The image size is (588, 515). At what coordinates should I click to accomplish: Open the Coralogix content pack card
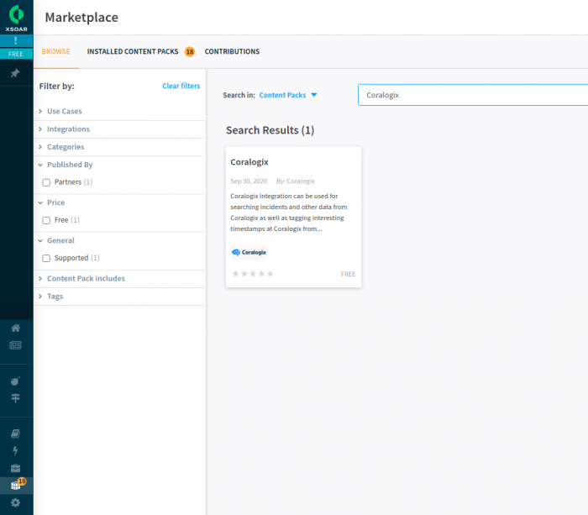click(x=293, y=218)
